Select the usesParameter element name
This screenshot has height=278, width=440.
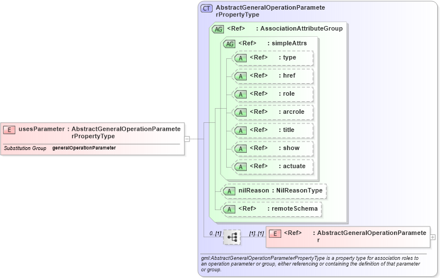click(x=41, y=129)
